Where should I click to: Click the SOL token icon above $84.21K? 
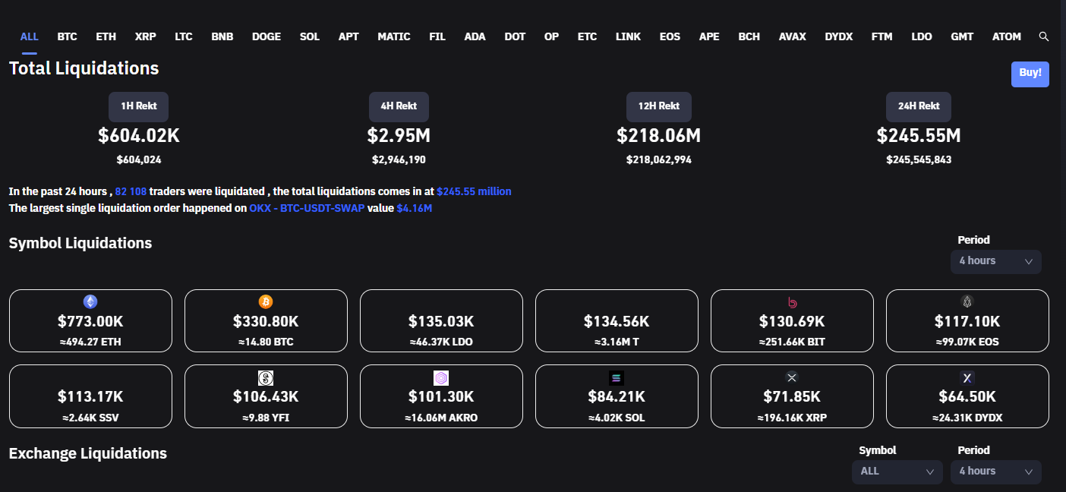(617, 377)
